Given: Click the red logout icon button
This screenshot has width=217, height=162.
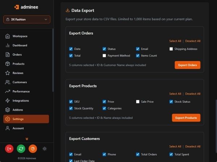Looking at the screenshot, I should pos(9,149).
